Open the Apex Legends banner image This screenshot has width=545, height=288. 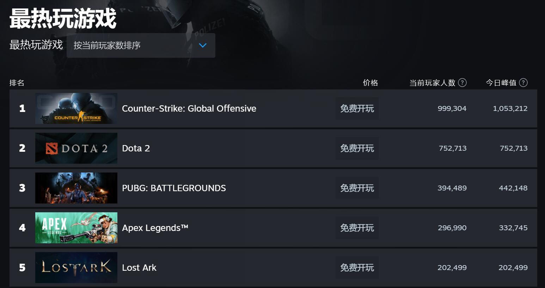(x=76, y=228)
